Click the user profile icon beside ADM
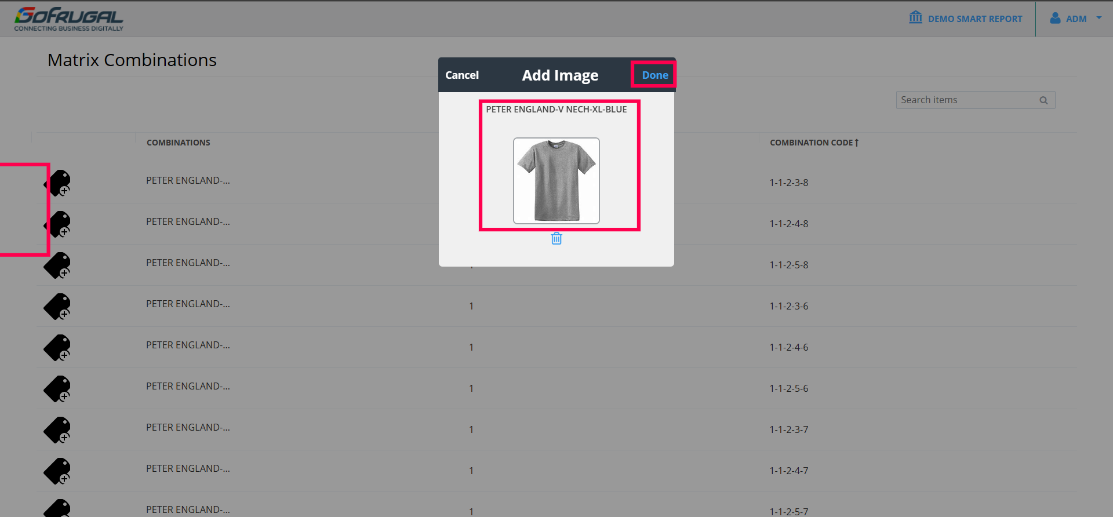This screenshot has height=517, width=1113. (1056, 19)
